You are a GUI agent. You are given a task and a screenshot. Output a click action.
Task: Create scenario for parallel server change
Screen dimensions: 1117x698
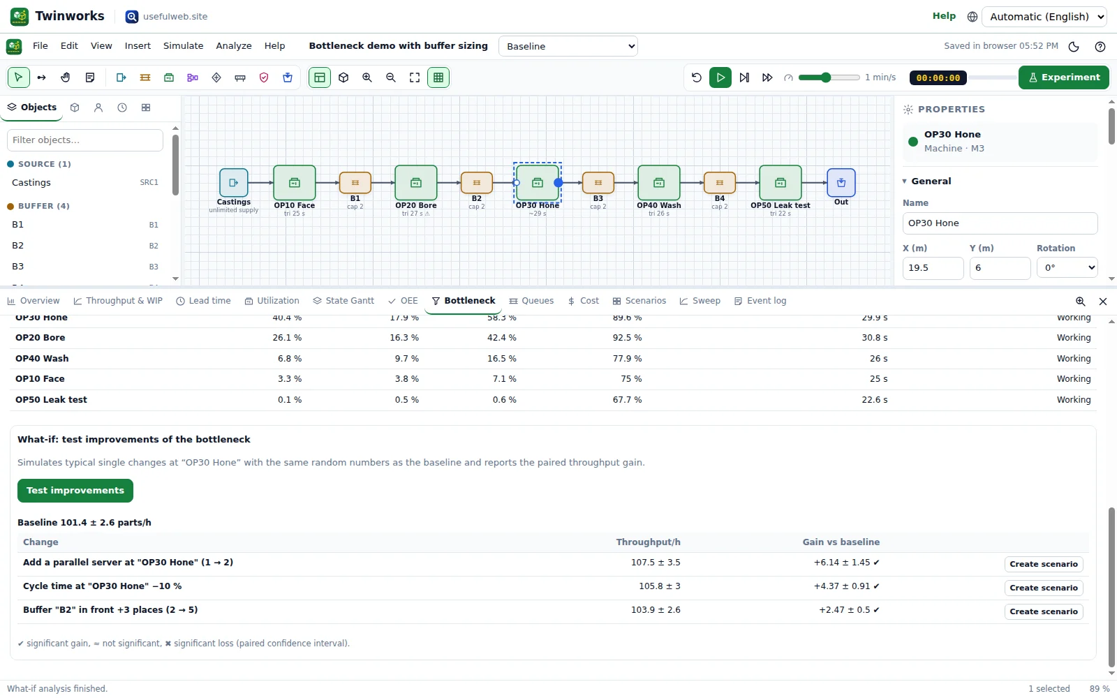1044,564
